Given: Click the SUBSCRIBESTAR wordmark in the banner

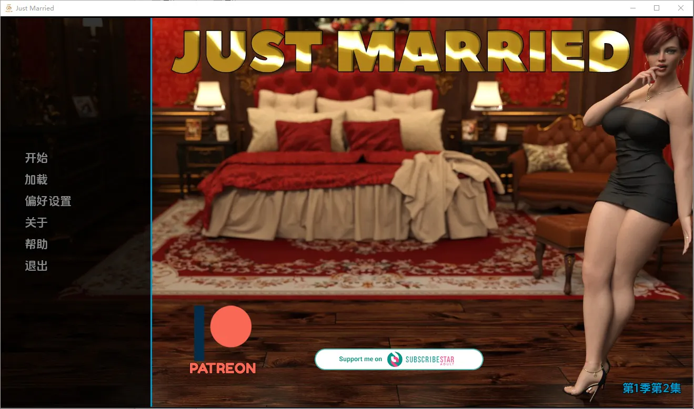Looking at the screenshot, I should [x=430, y=360].
